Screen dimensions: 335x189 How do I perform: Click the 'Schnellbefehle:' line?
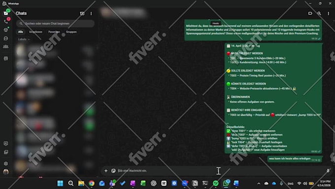pyautogui.click(x=235, y=127)
